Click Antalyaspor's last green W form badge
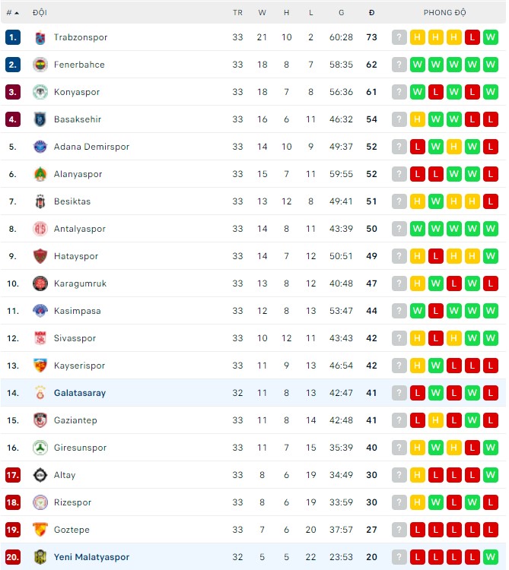Viewport: 509px width, 570px height. (491, 229)
